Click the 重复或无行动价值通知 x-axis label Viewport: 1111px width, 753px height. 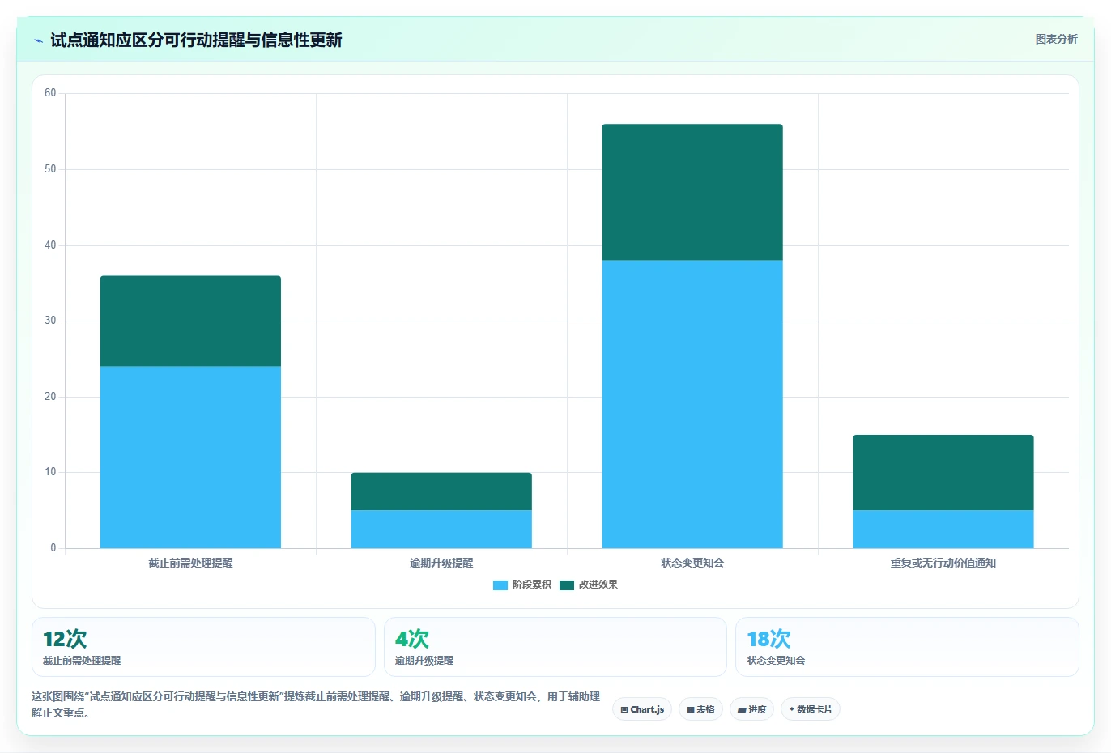click(x=943, y=563)
